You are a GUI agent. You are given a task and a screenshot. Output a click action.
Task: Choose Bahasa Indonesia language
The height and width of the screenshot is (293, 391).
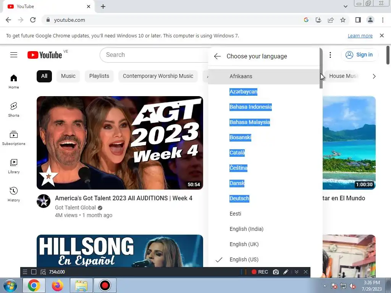[264, 107]
